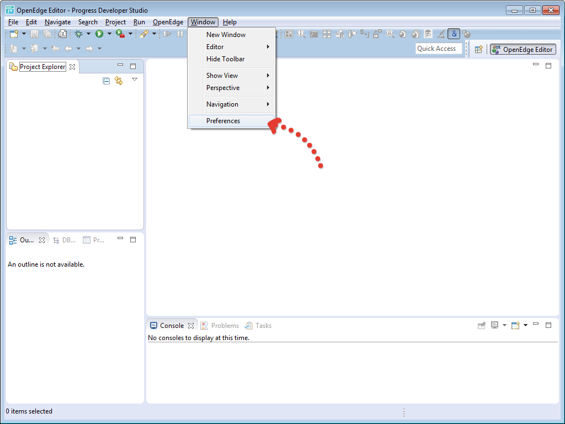Click the Run with toolbox icon
Viewport: 565px width, 424px height.
tap(120, 34)
